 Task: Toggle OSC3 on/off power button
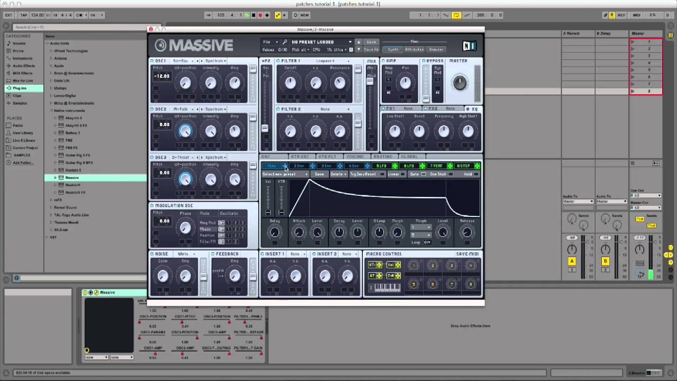(x=152, y=157)
